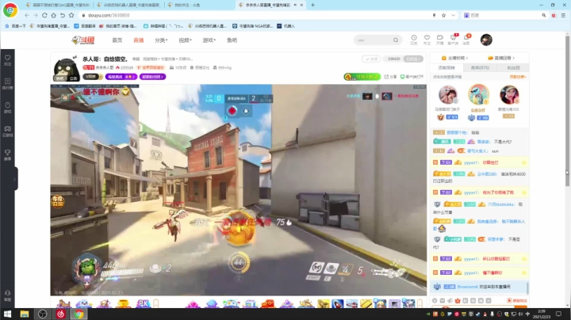Switch to the 贵宾 tab
This screenshot has width=571, height=320.
point(480,67)
